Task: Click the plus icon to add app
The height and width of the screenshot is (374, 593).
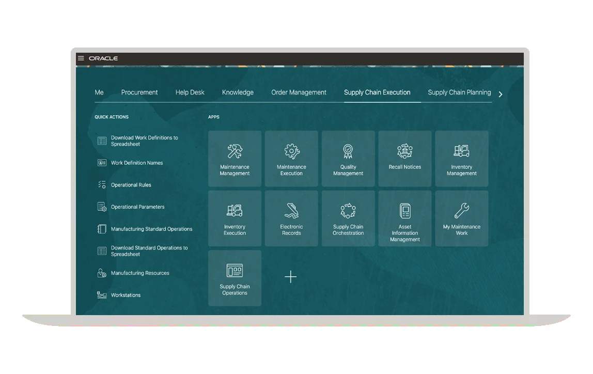Action: click(x=291, y=277)
